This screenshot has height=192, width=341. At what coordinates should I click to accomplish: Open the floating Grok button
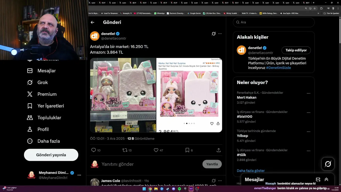[328, 164]
